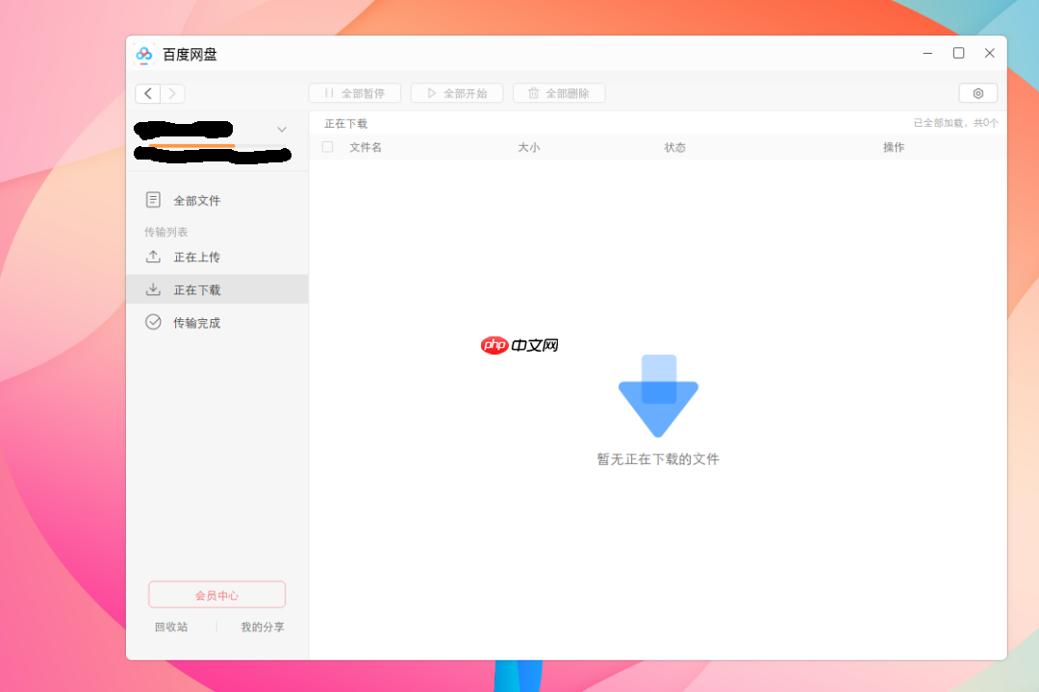Select the 正在上传 upload list
Screen dimensions: 1039x692
tap(196, 257)
